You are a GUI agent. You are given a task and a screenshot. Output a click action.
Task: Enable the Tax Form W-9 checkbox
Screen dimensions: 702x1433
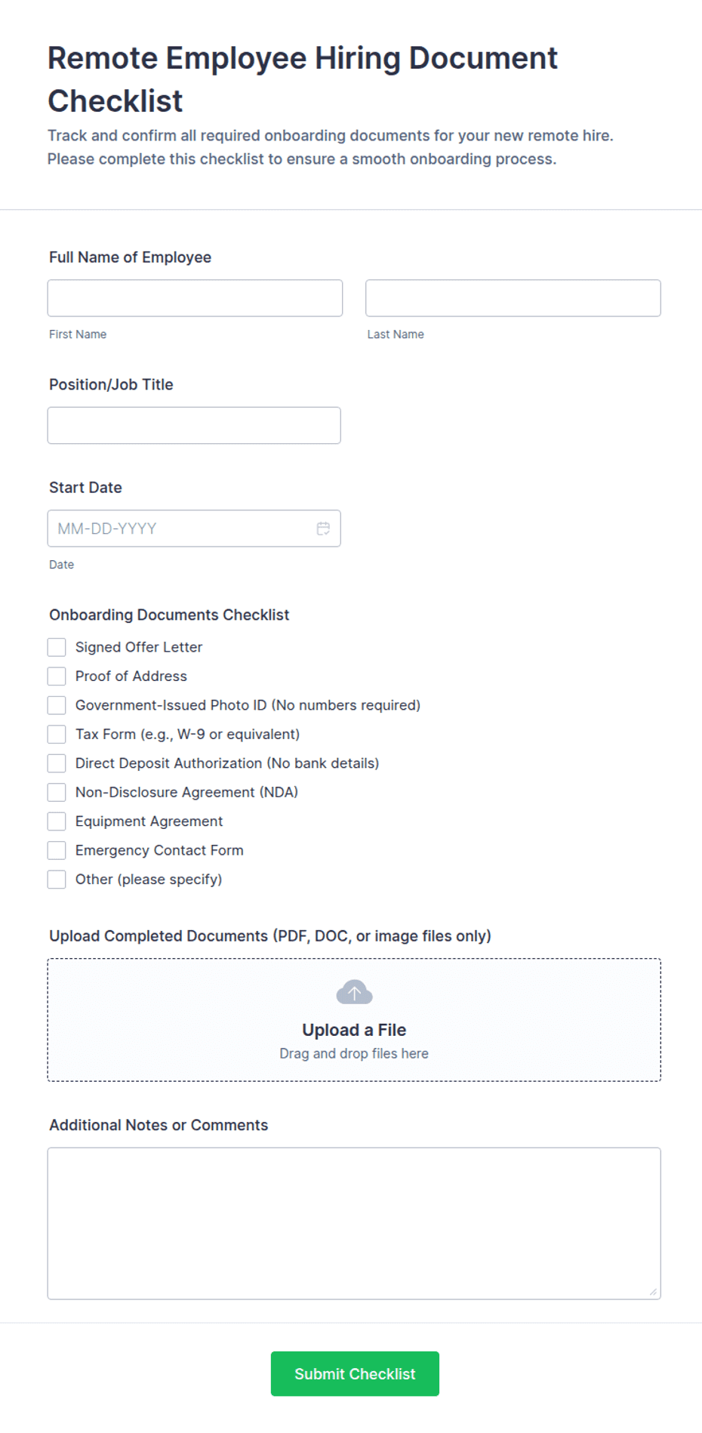coord(57,734)
